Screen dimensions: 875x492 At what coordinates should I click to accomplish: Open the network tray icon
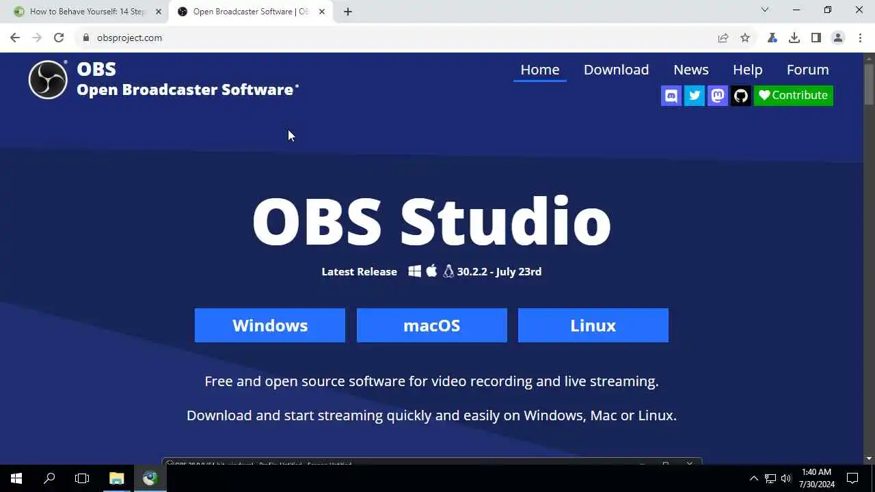click(770, 478)
